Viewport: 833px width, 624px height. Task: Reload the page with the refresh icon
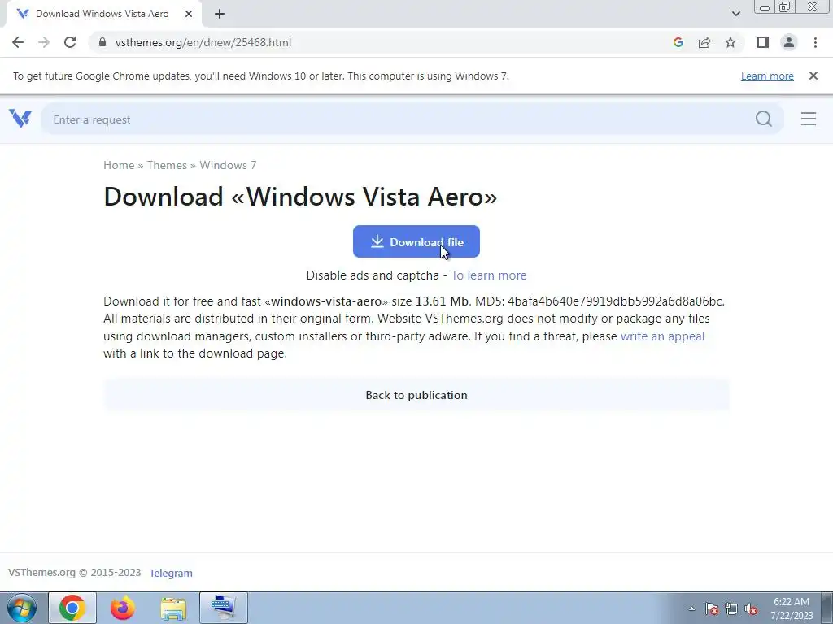click(x=70, y=42)
